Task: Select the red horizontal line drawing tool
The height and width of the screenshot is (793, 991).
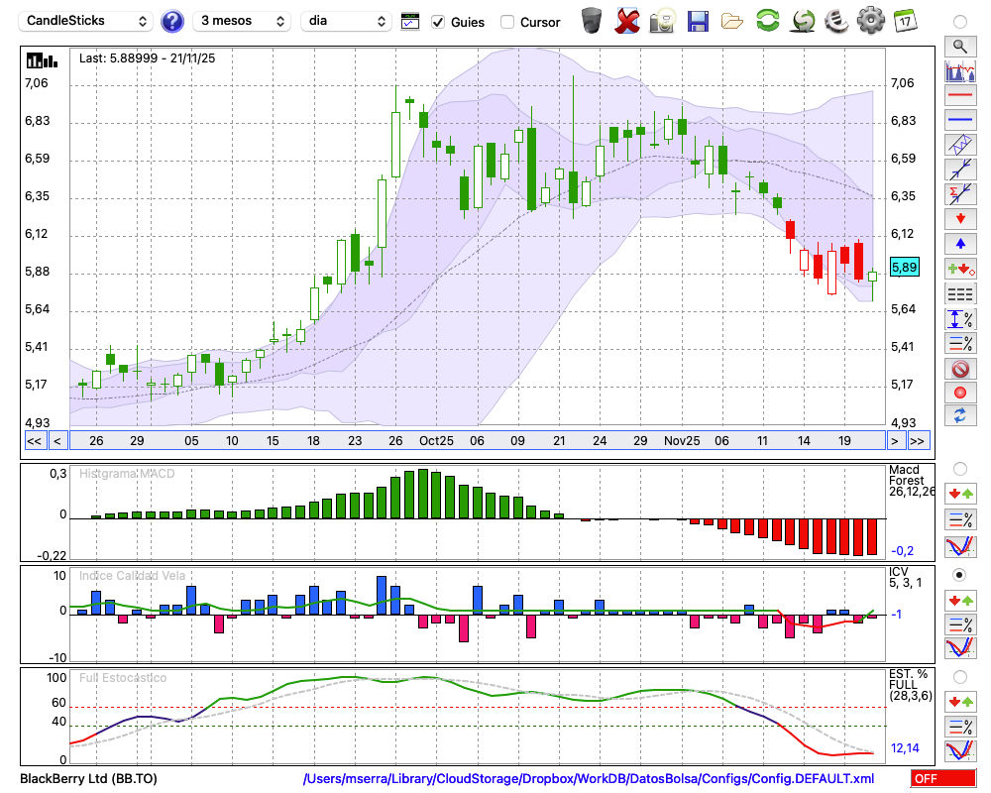Action: (x=959, y=96)
